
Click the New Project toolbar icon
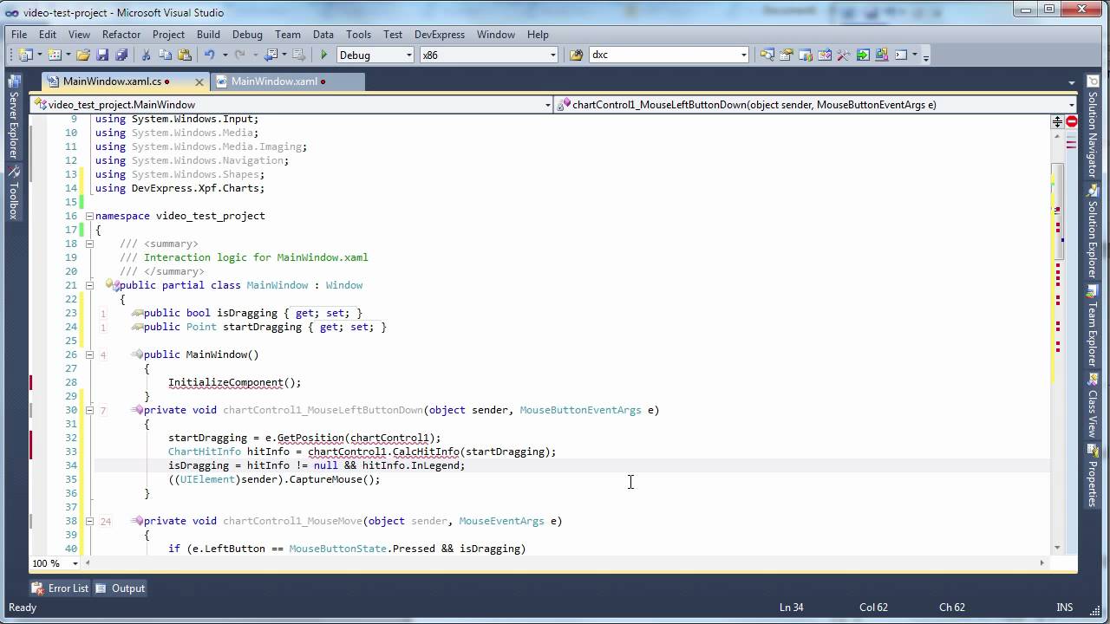click(x=24, y=55)
